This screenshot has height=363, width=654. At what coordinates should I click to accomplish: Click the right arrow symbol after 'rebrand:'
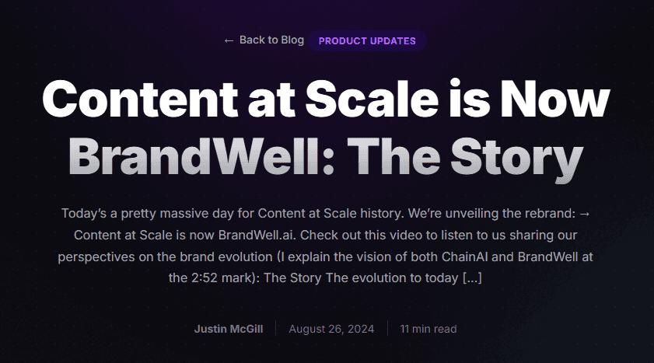tap(585, 214)
